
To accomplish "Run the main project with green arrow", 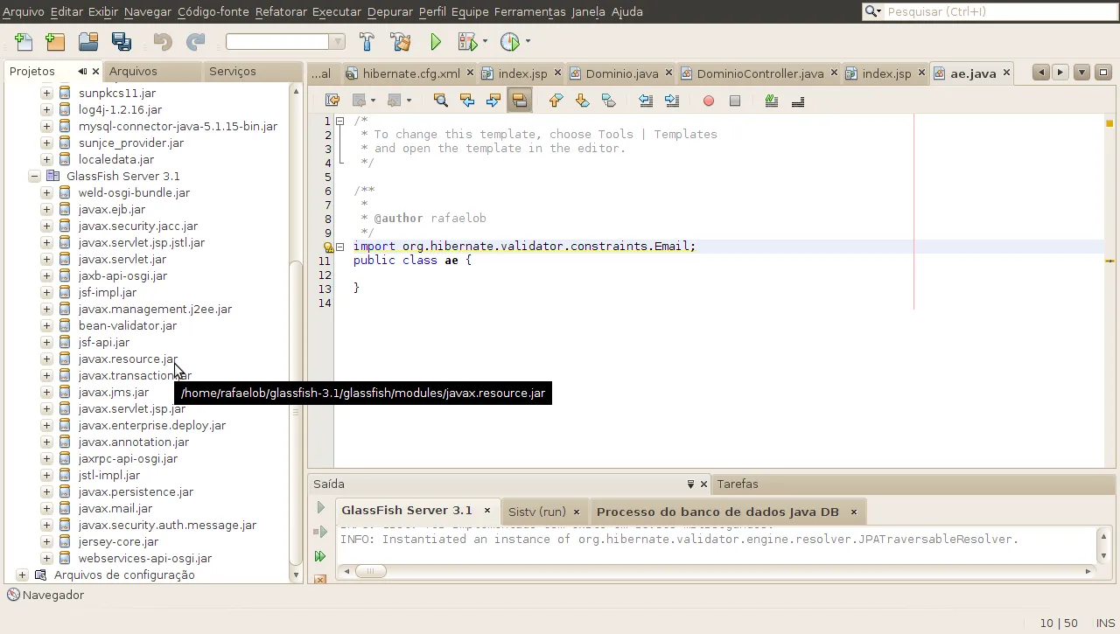I will 436,42.
